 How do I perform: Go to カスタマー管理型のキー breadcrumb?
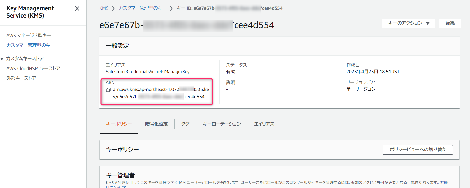(143, 8)
